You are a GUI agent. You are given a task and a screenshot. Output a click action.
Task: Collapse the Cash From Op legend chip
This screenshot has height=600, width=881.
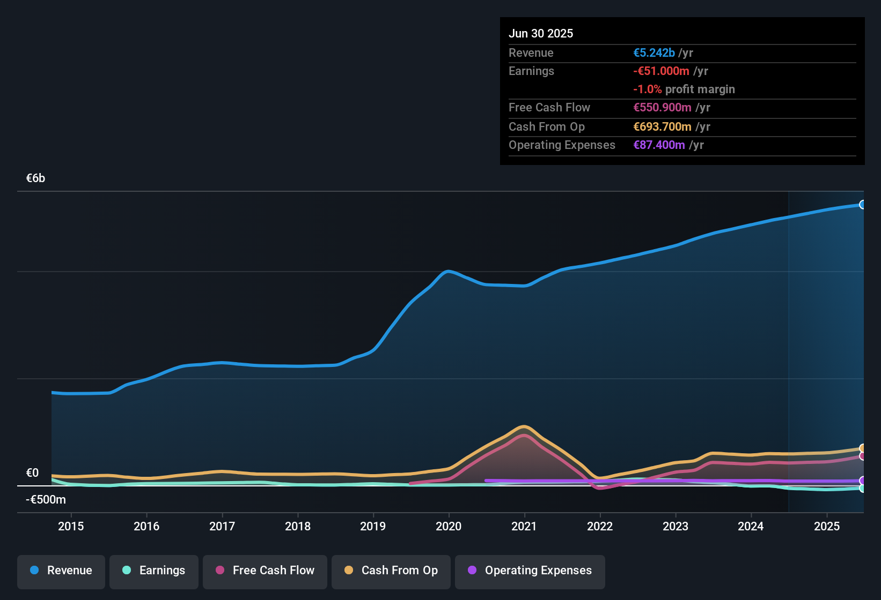coord(391,571)
